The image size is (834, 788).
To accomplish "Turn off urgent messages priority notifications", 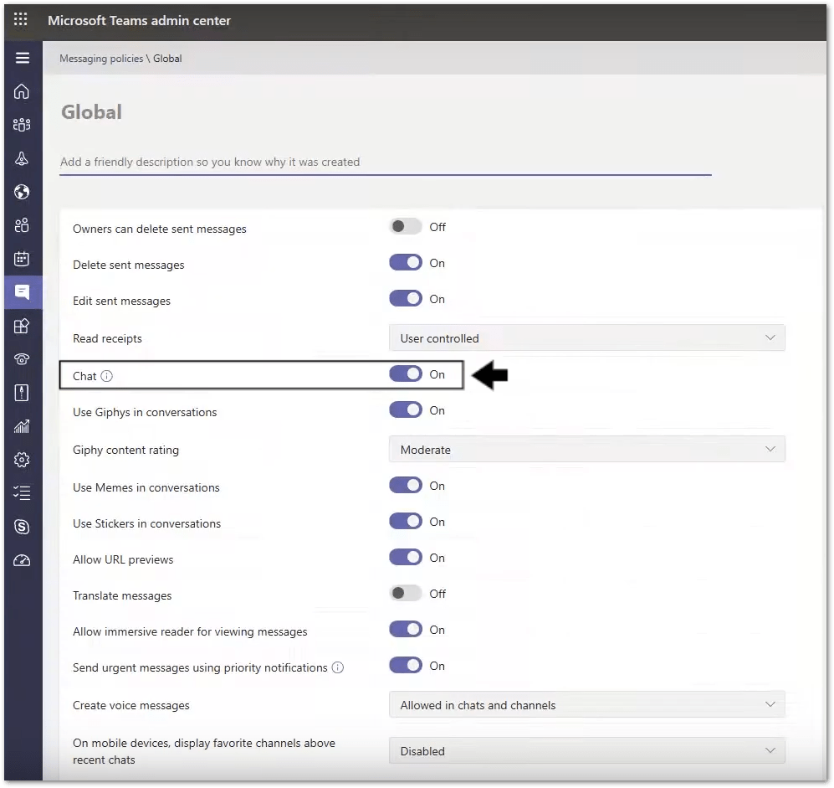I will (x=406, y=666).
